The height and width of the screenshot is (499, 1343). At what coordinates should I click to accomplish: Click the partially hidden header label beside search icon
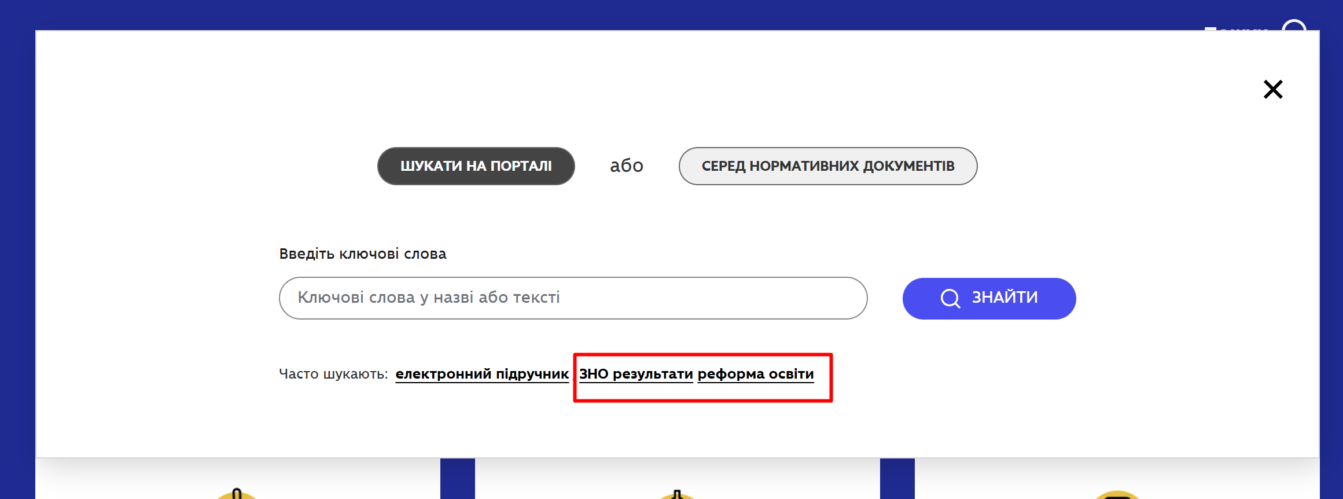point(1238,27)
